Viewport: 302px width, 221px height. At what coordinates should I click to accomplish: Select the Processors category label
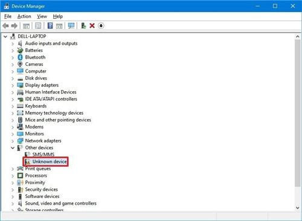[x=36, y=176]
